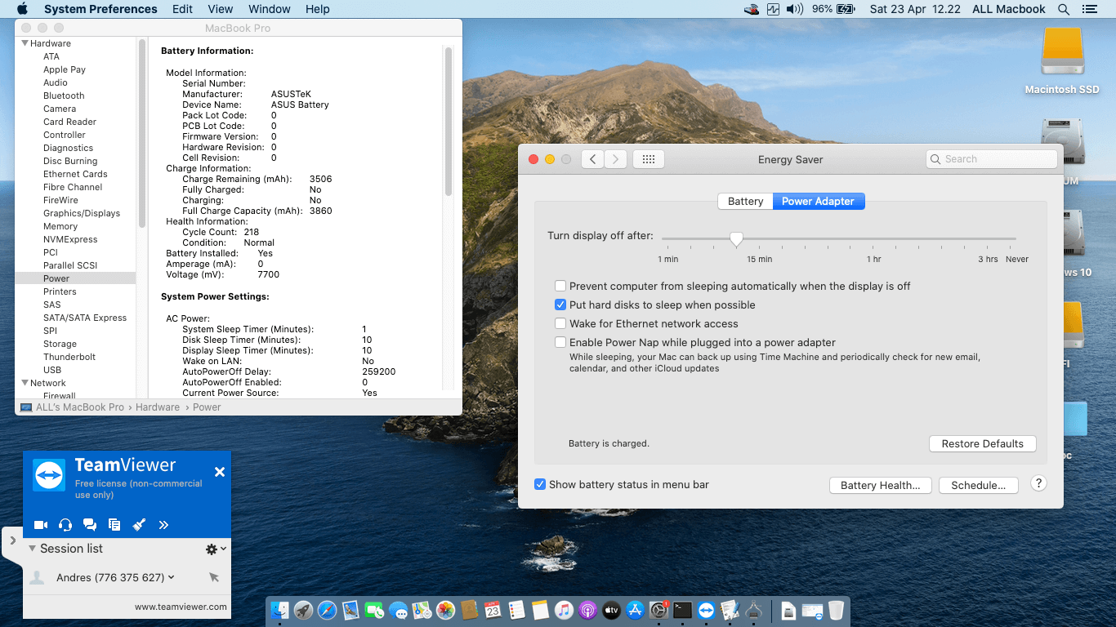Open the Trash in the Dock
Viewport: 1116px width, 627px height.
coord(836,610)
